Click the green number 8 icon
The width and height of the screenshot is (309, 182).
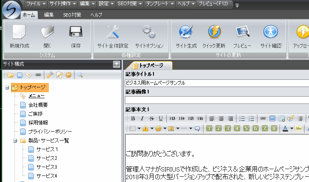(274, 128)
